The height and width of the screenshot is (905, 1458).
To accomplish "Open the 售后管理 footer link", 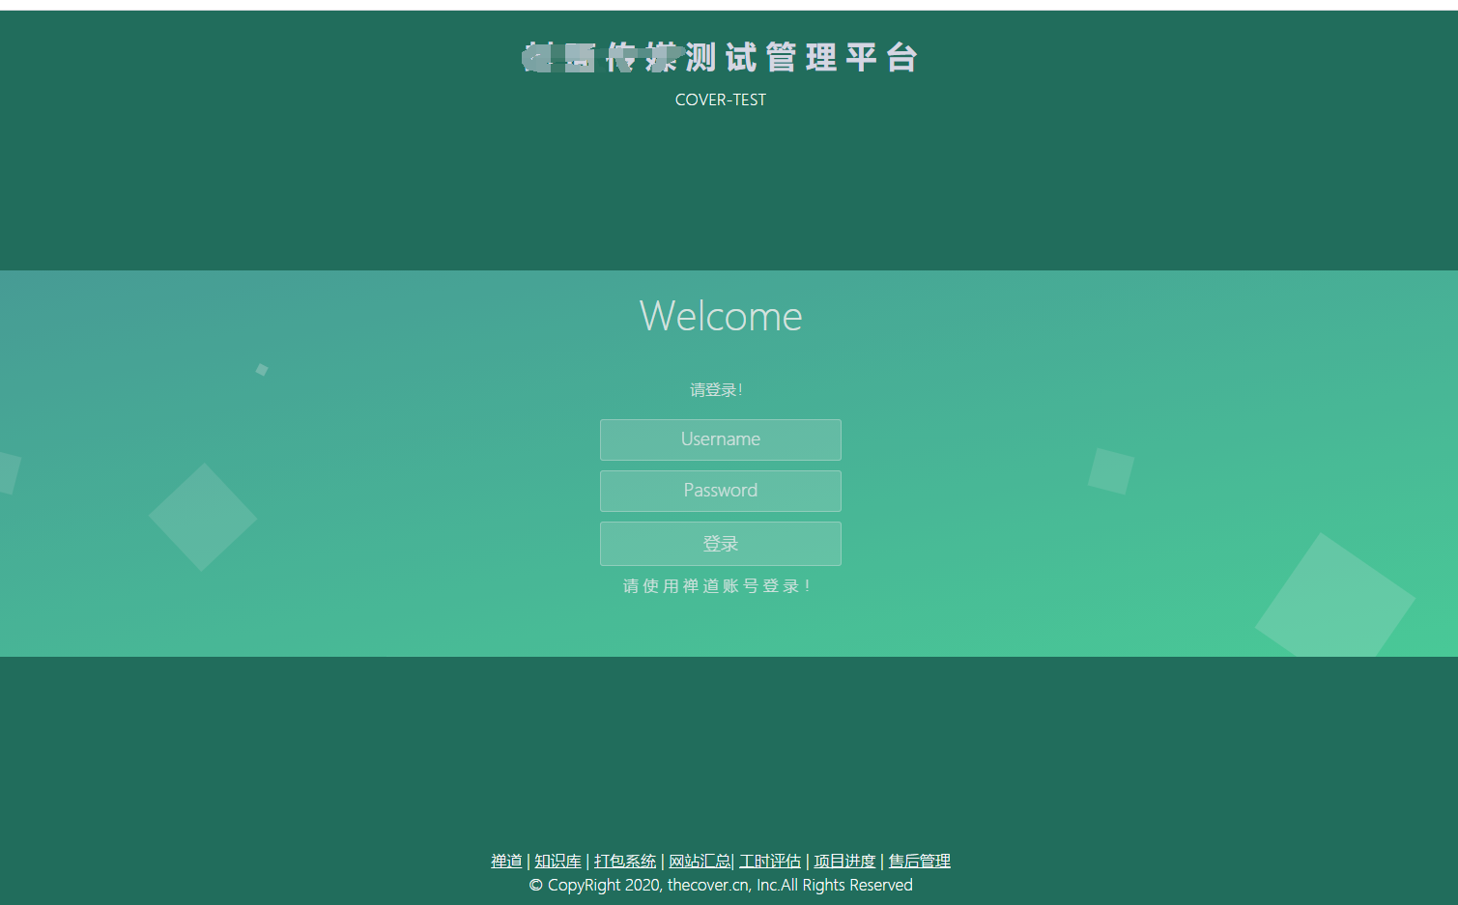I will (x=920, y=861).
